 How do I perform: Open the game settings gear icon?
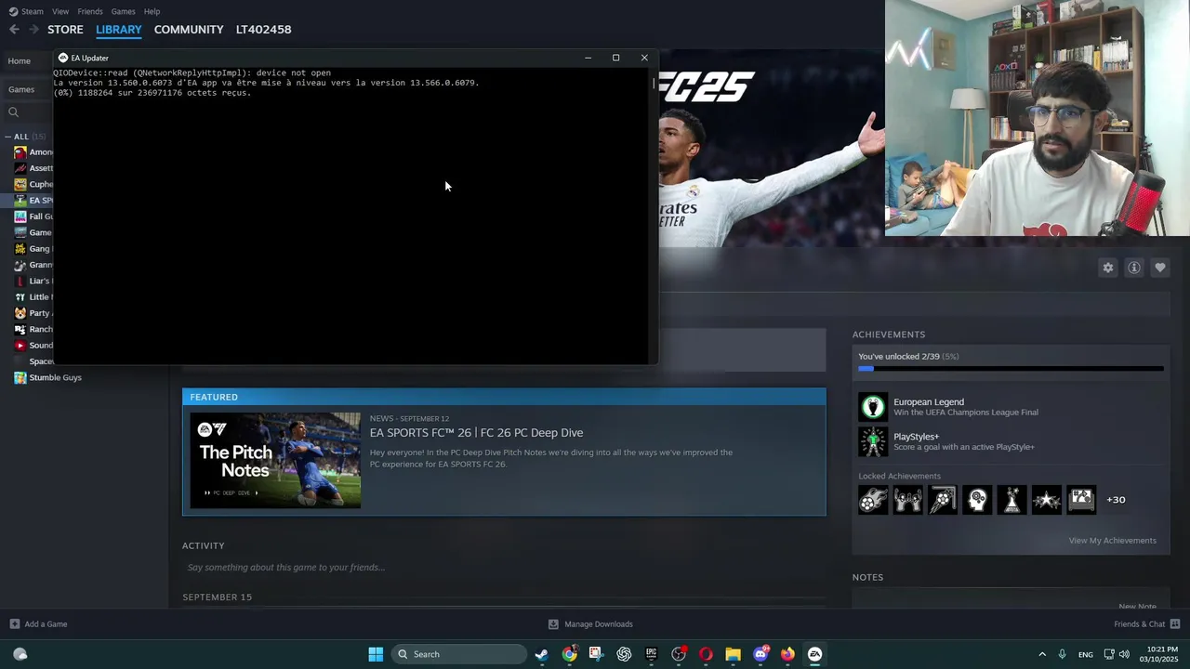[1108, 268]
